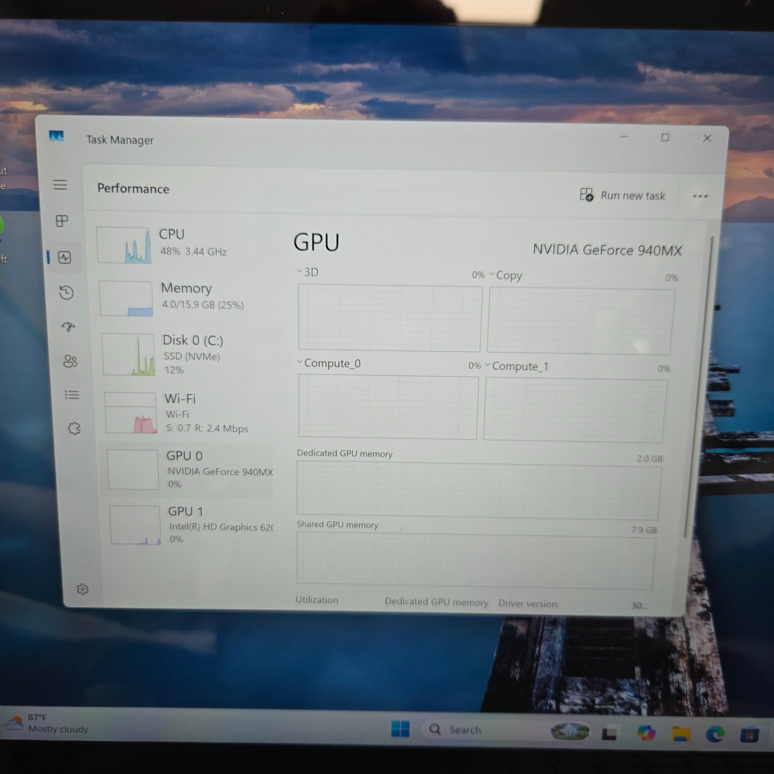Open Copilot from the taskbar
The height and width of the screenshot is (774, 774).
[x=646, y=733]
